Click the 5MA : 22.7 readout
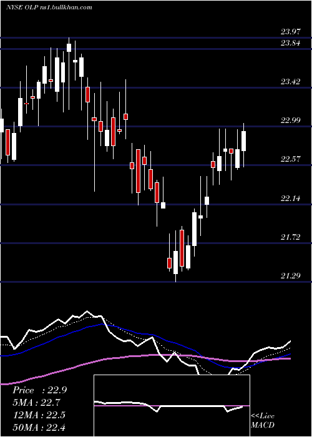The image size is (312, 437). pos(36,403)
